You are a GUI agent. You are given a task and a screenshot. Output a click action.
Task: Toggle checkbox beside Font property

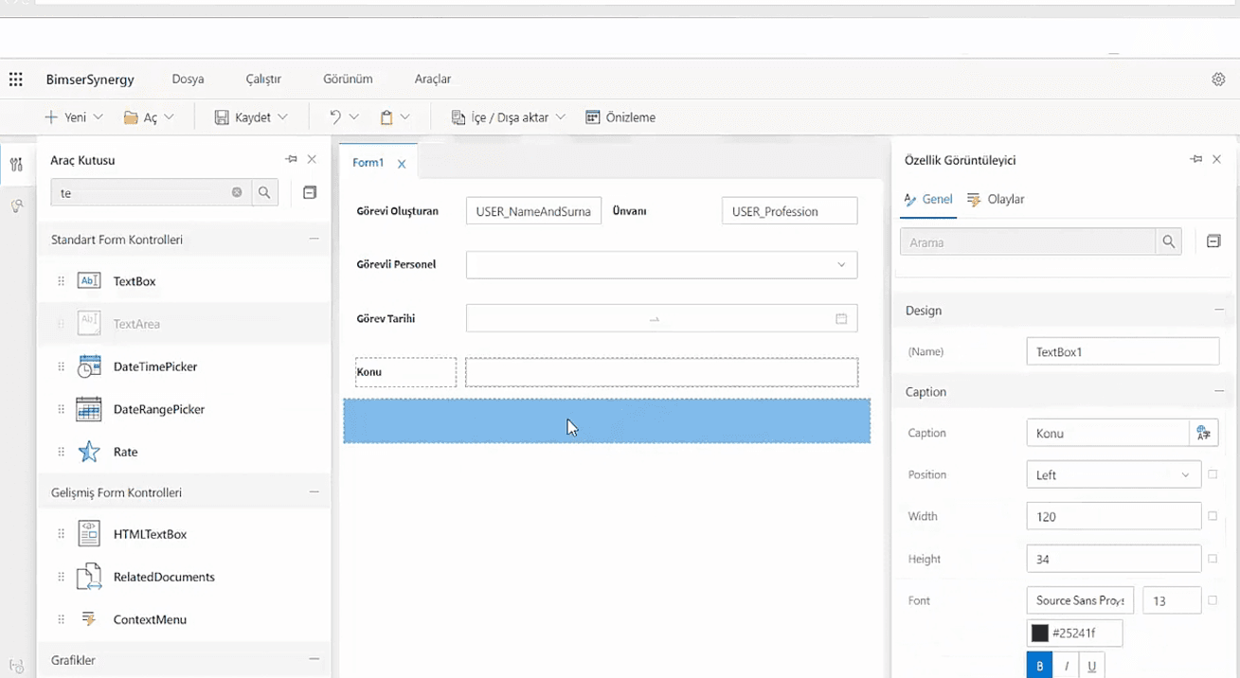(x=1213, y=600)
